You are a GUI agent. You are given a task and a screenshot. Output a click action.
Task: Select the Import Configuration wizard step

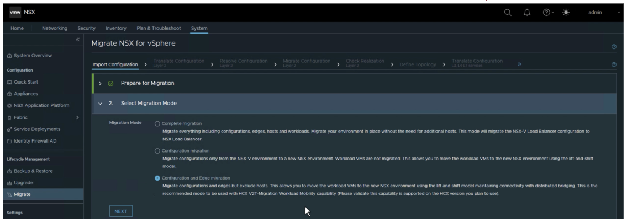115,64
